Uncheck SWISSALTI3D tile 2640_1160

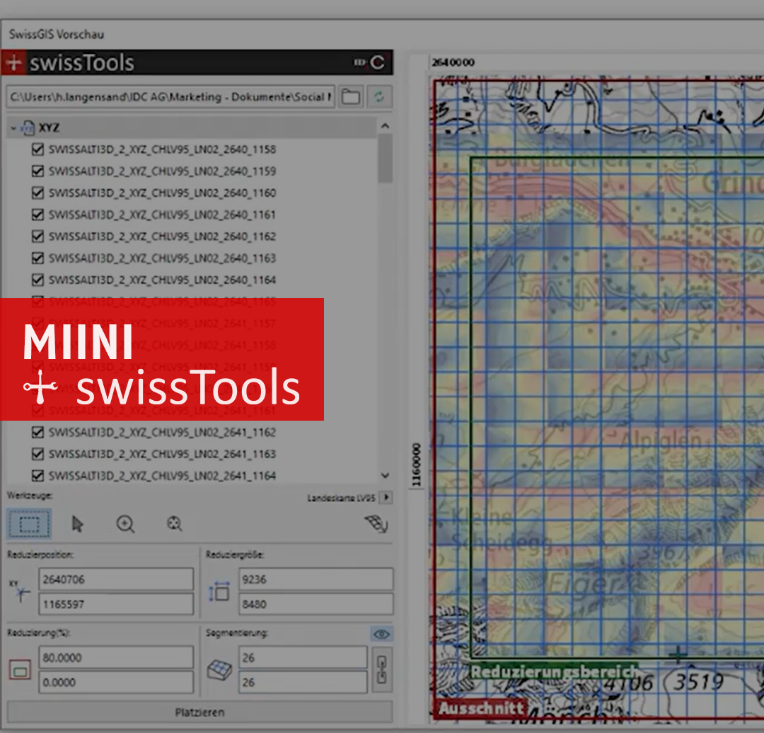(x=37, y=193)
